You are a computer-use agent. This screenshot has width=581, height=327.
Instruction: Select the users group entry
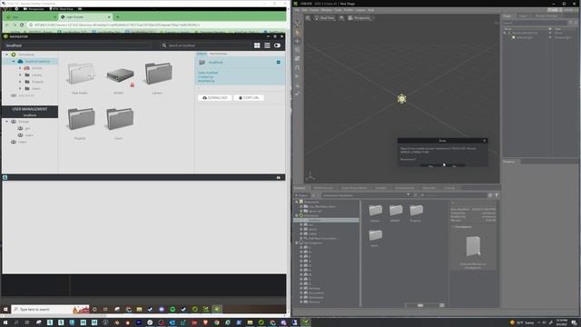25,135
